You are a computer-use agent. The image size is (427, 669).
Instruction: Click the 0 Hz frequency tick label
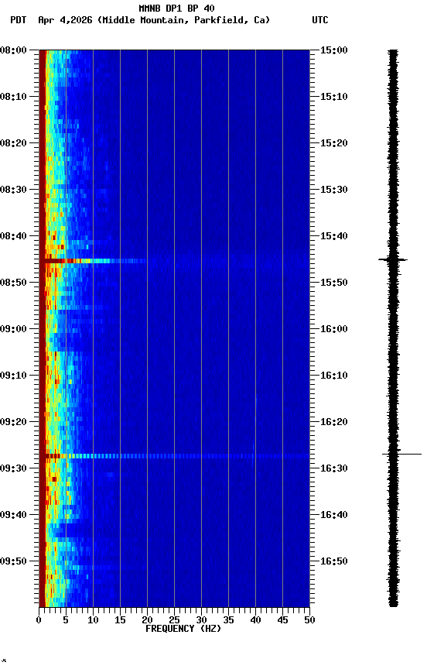pyautogui.click(x=39, y=620)
